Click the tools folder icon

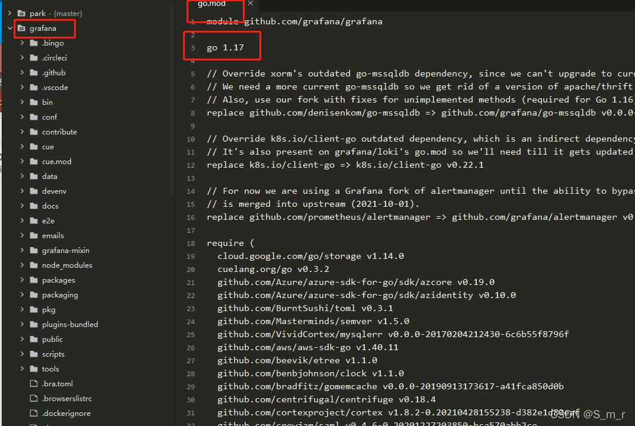coord(34,369)
